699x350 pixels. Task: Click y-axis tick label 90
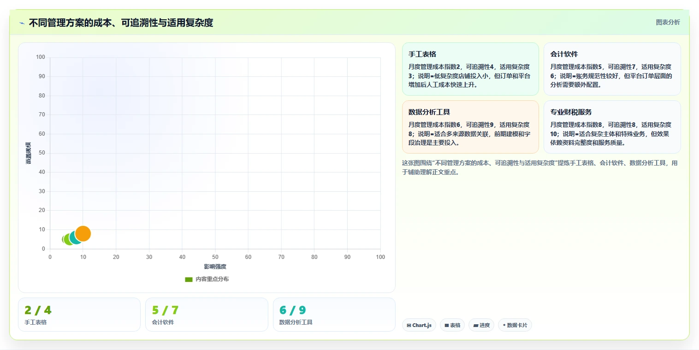coord(41,76)
